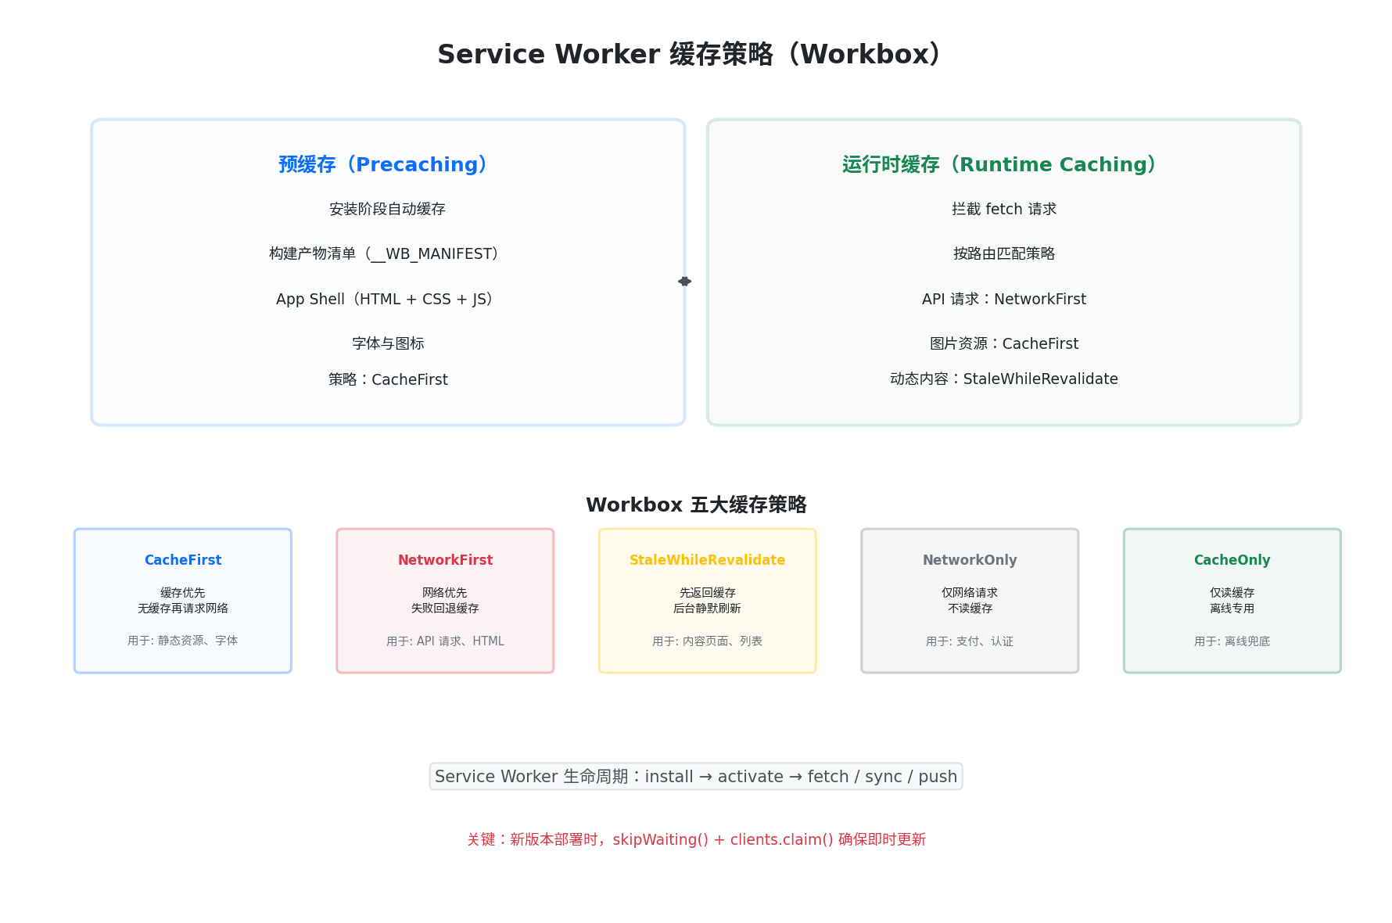The width and height of the screenshot is (1392, 923).
Task: Select the note "用于: API 请求、HTML"
Action: [445, 641]
